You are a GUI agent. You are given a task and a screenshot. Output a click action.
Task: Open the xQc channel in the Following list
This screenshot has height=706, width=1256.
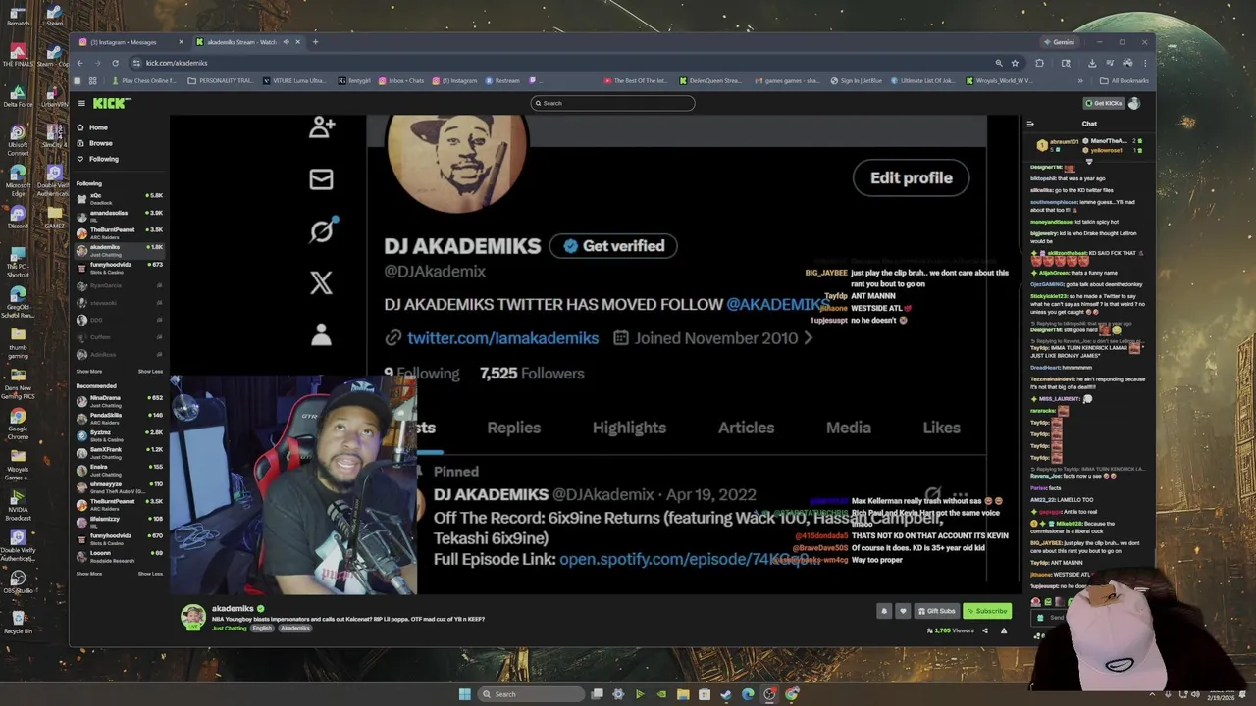(119, 198)
